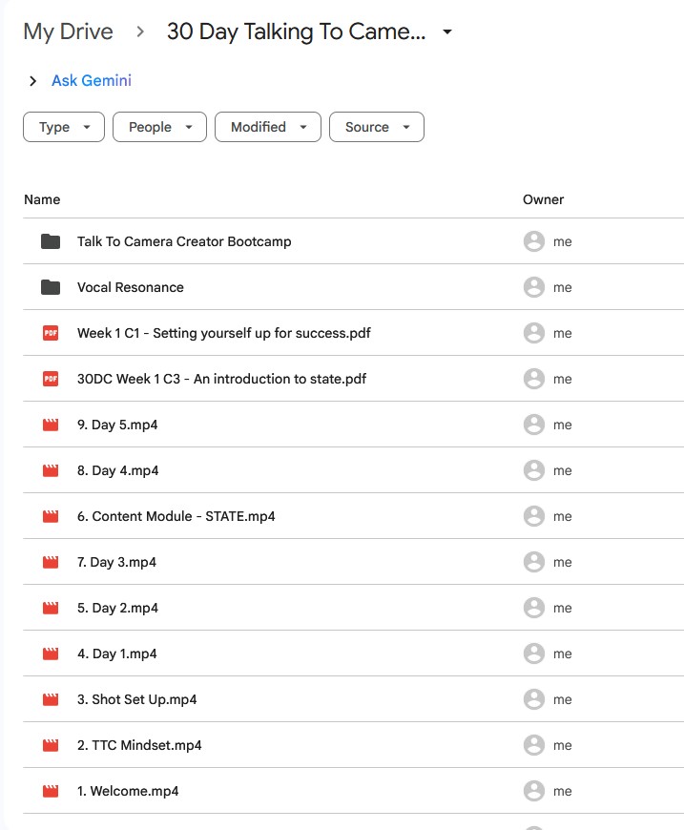Click the Owner column header
The width and height of the screenshot is (684, 830).
[543, 199]
